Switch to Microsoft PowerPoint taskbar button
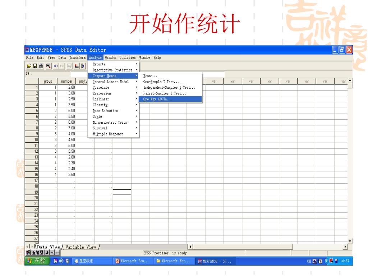This screenshot has width=368, height=276. [133, 261]
